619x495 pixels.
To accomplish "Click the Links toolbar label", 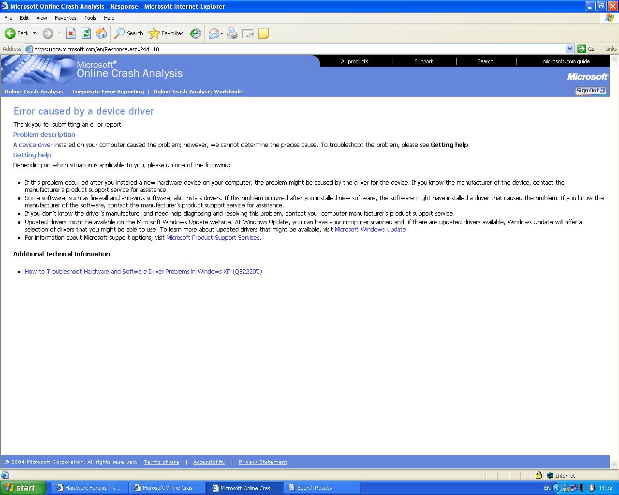I will pyautogui.click(x=611, y=49).
